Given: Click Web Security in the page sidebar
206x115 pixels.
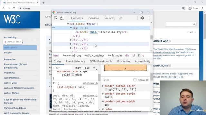Looking at the screenshot, I should click(x=11, y=48).
